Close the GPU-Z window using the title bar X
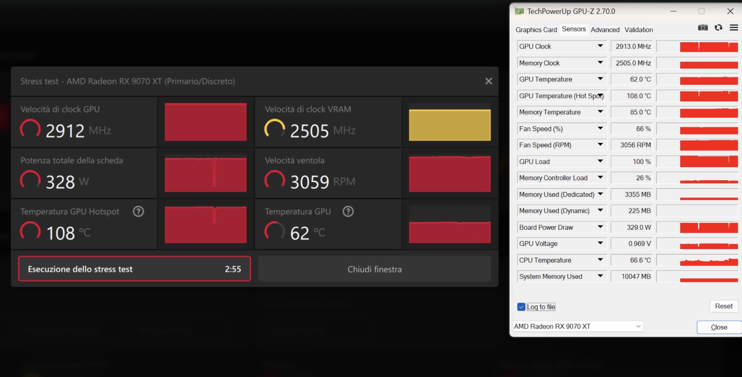The width and height of the screenshot is (742, 377). tap(730, 11)
